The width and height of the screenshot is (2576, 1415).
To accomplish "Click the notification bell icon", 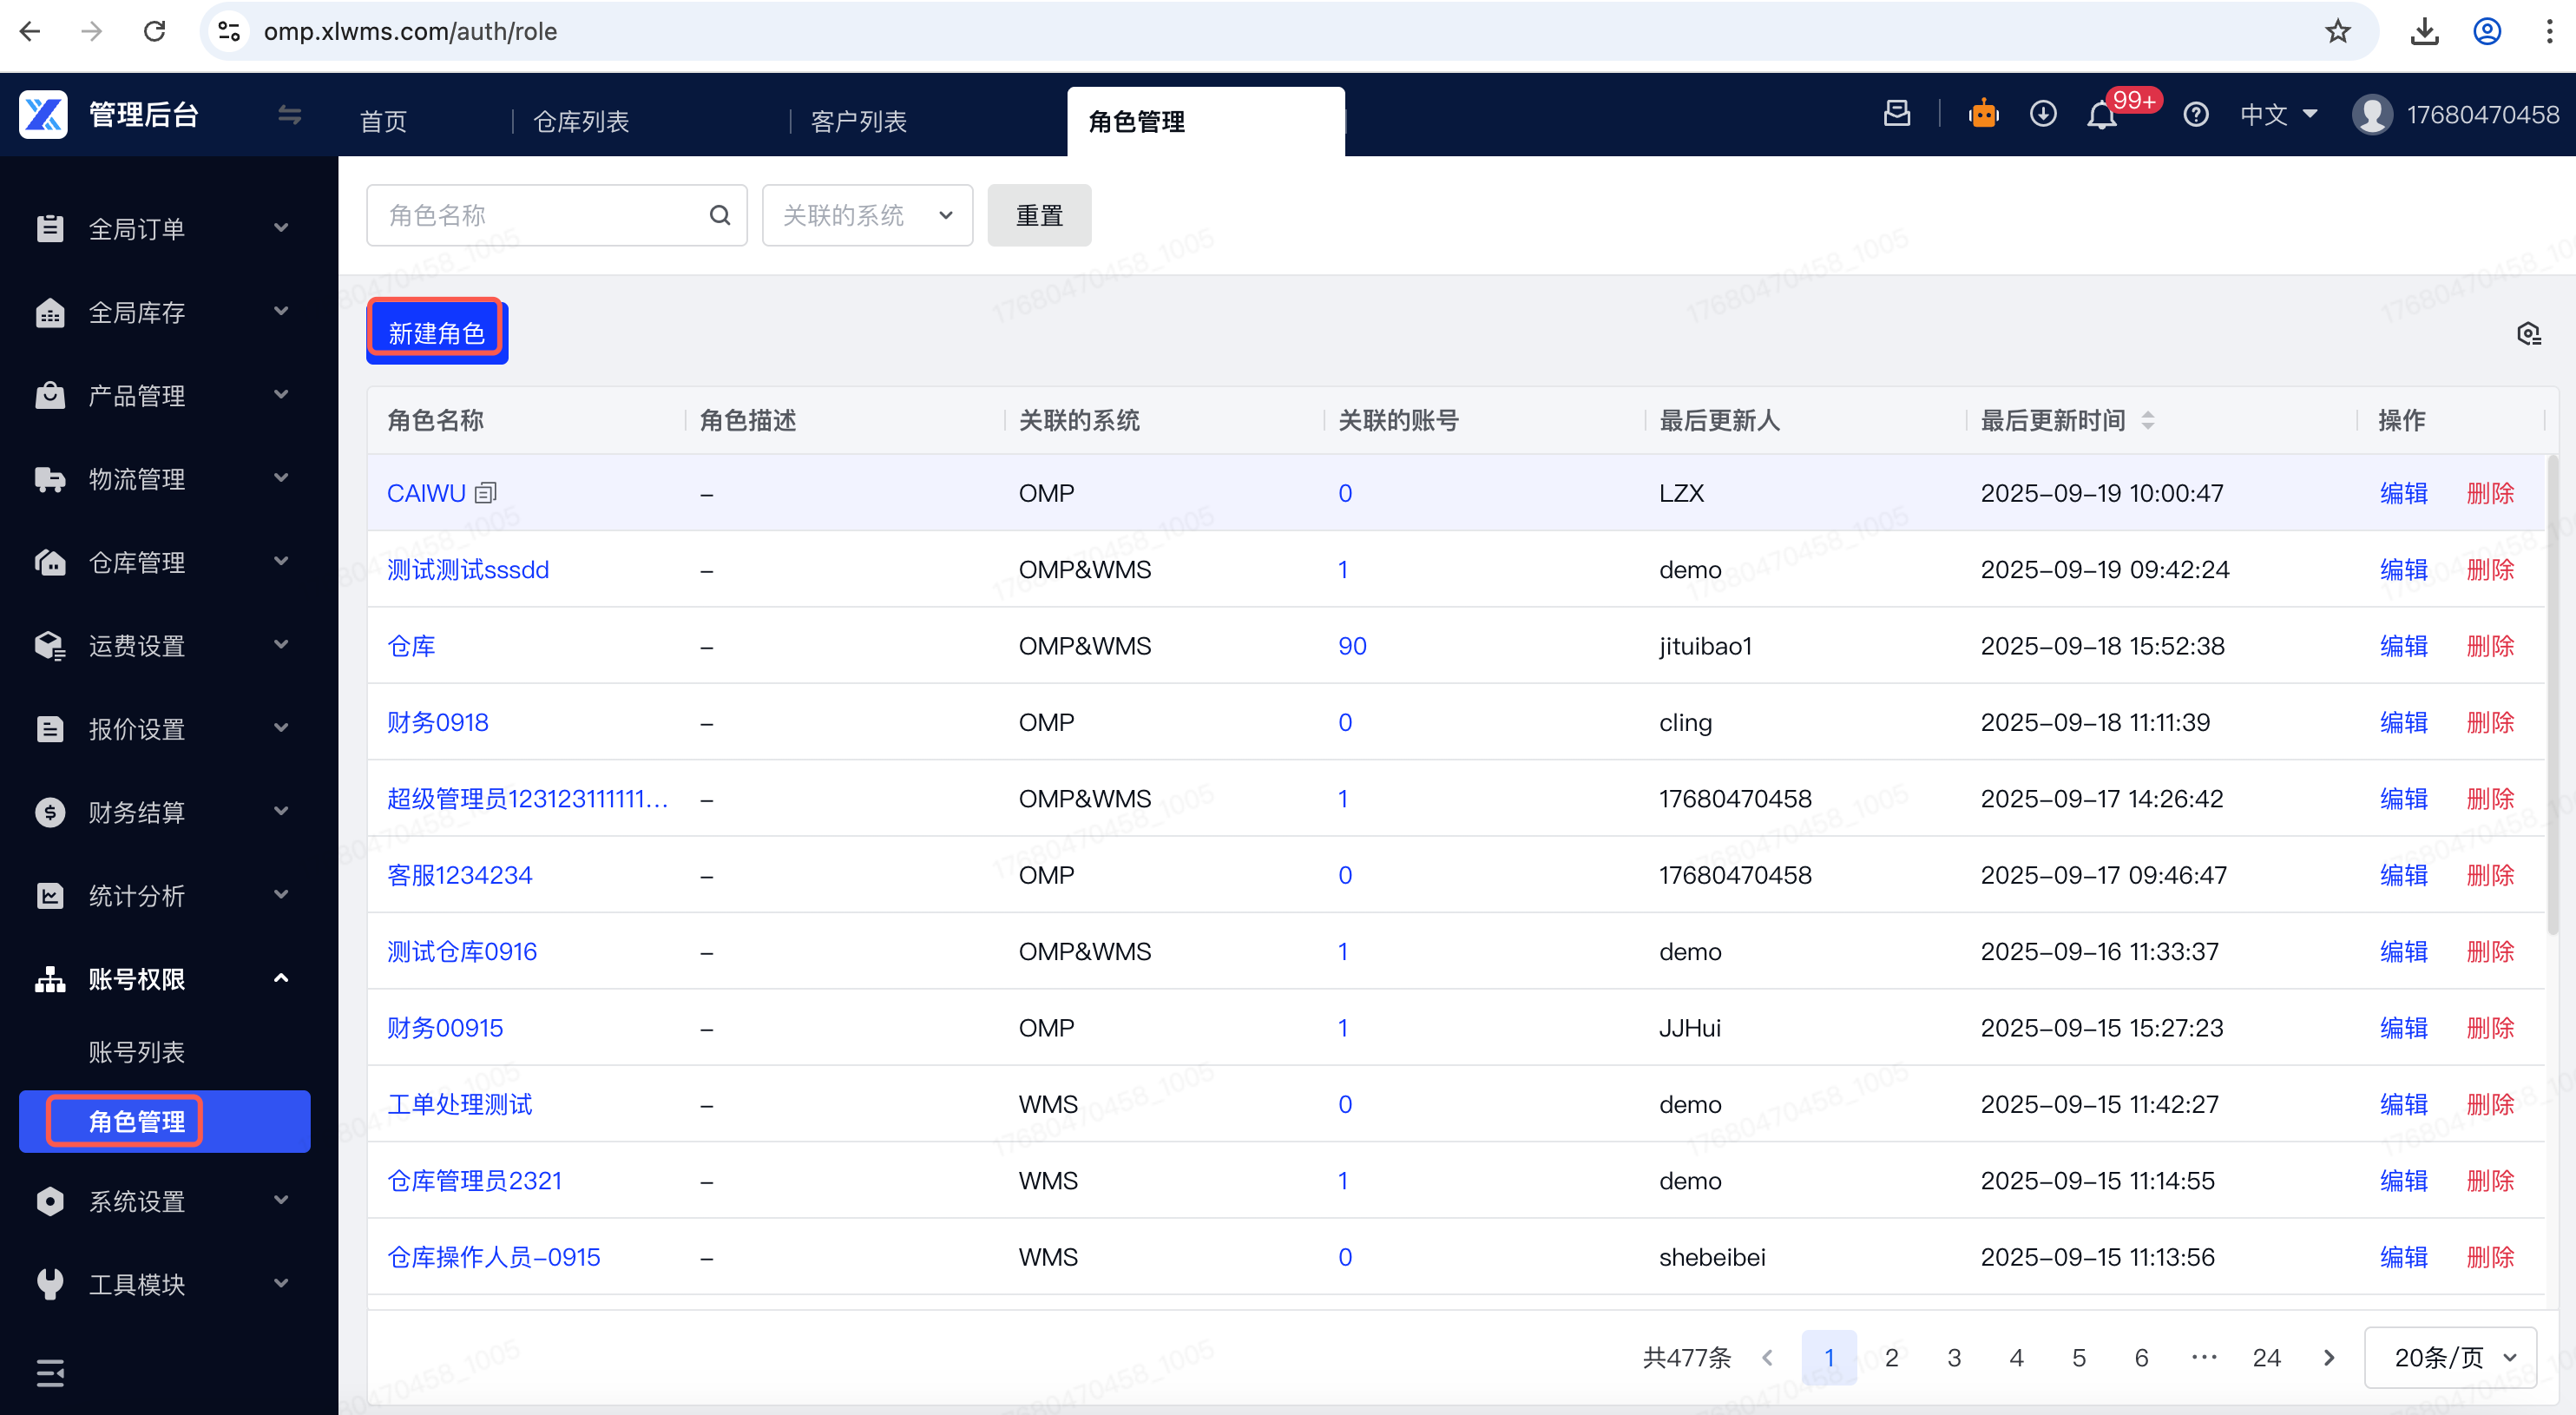I will 2101,116.
